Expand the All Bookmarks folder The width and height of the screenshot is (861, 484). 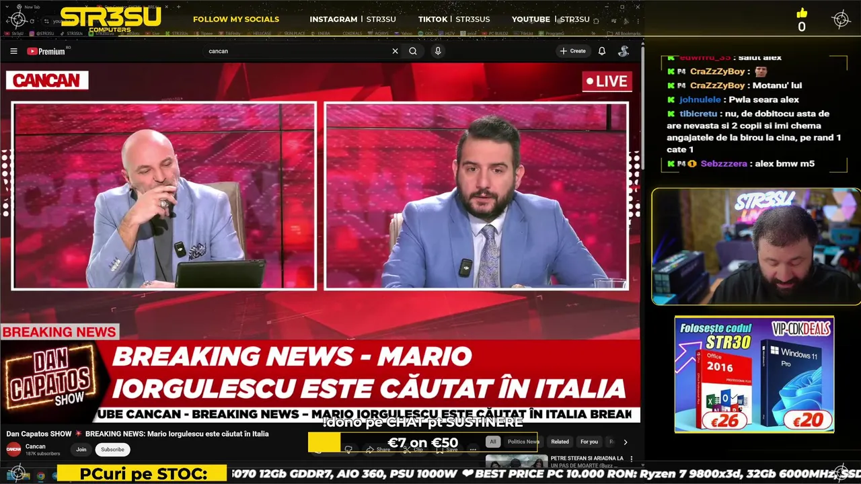pyautogui.click(x=624, y=33)
